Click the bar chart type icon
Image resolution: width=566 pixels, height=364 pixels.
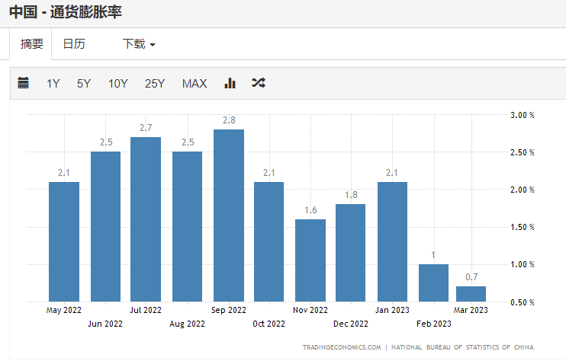[230, 83]
